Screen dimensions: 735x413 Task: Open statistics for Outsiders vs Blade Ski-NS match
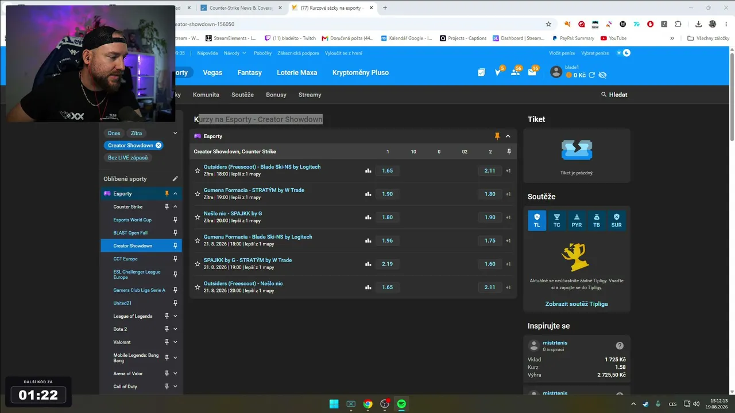coord(368,170)
